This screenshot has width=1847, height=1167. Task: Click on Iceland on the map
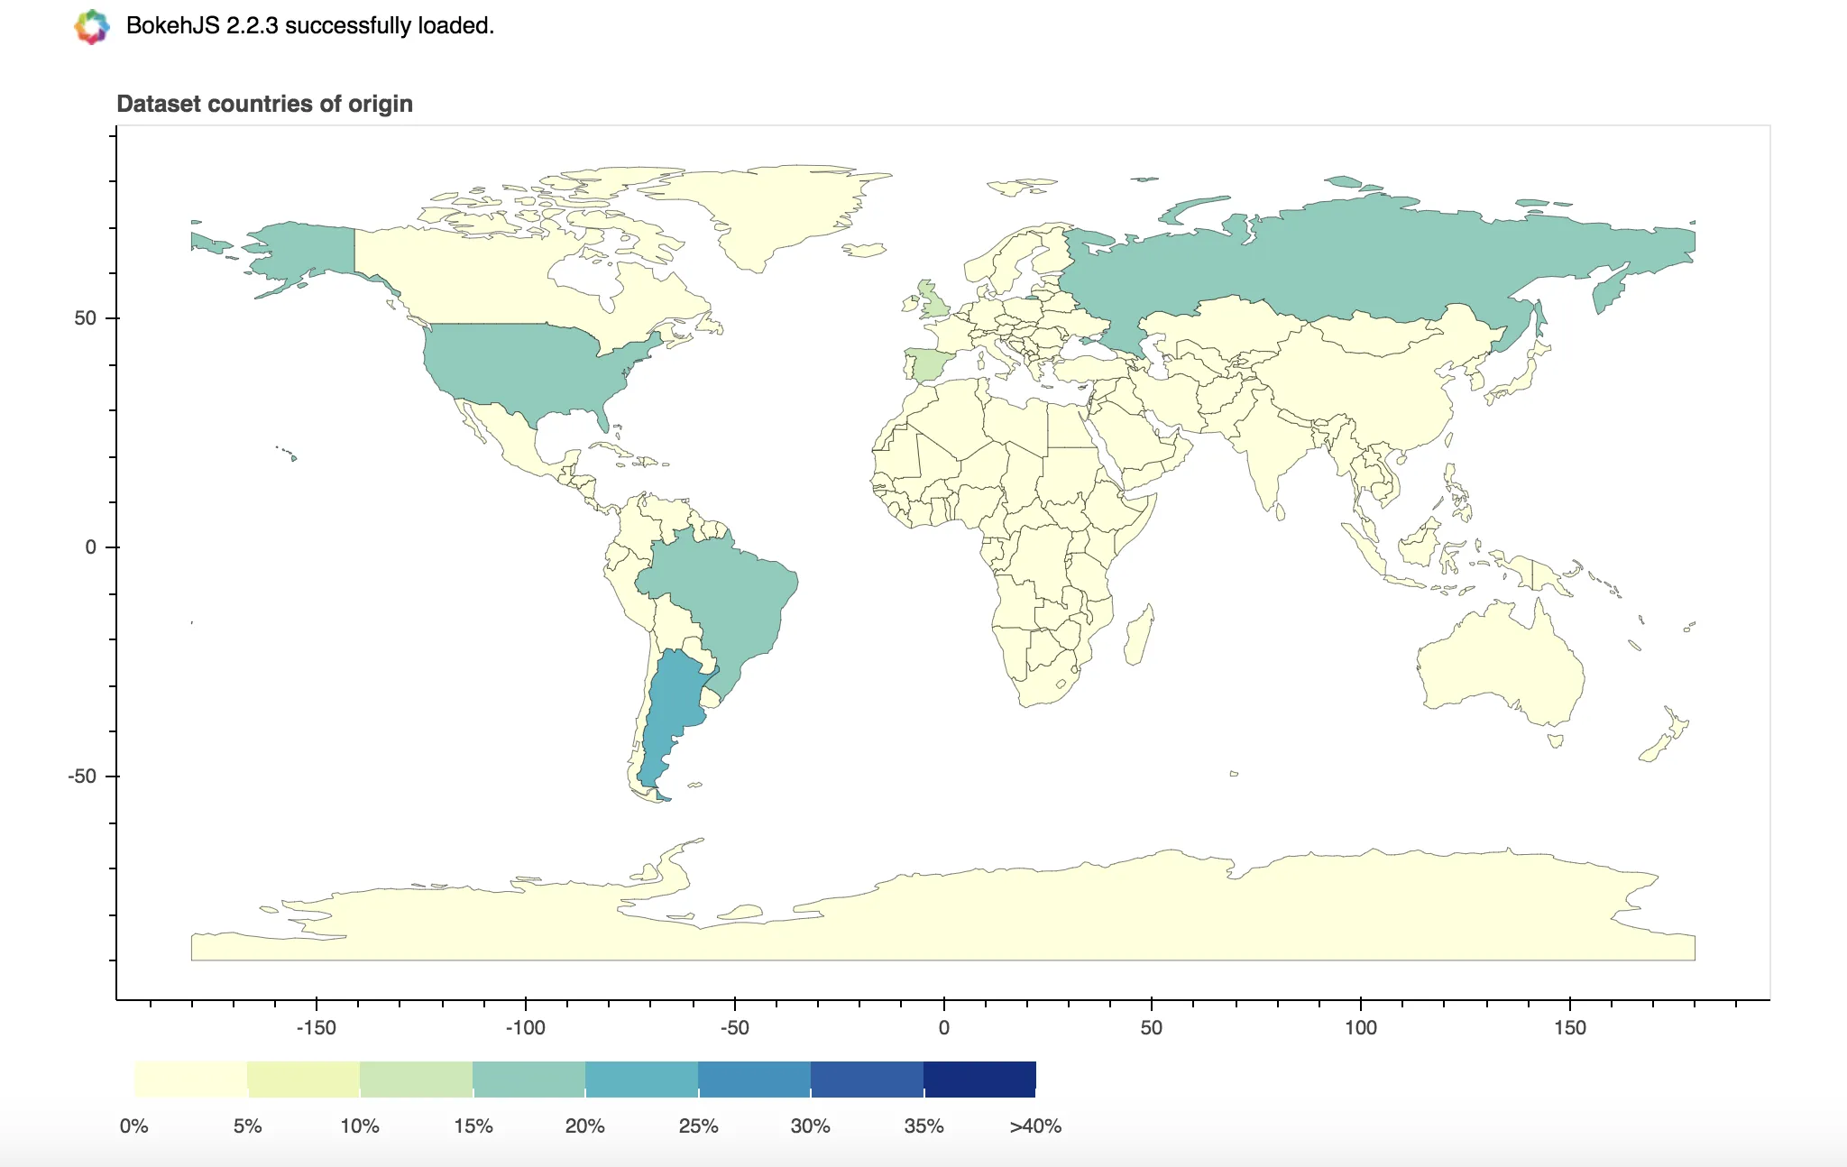point(865,250)
